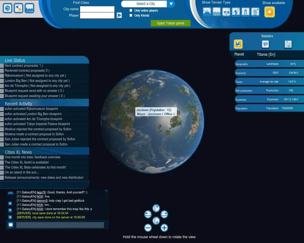
Task: Open the Token panel button
Action: pyautogui.click(x=171, y=23)
